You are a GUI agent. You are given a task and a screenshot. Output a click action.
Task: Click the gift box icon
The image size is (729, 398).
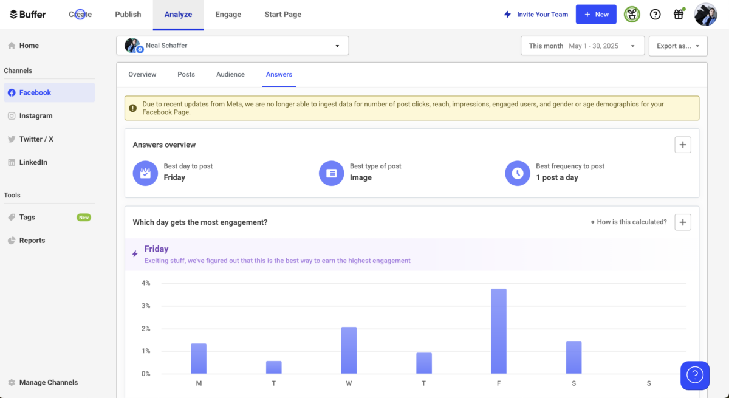pos(679,15)
